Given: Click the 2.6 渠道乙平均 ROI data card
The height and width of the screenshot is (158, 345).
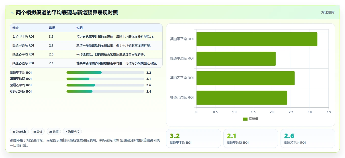Looking at the screenshot, I should click(308, 138).
